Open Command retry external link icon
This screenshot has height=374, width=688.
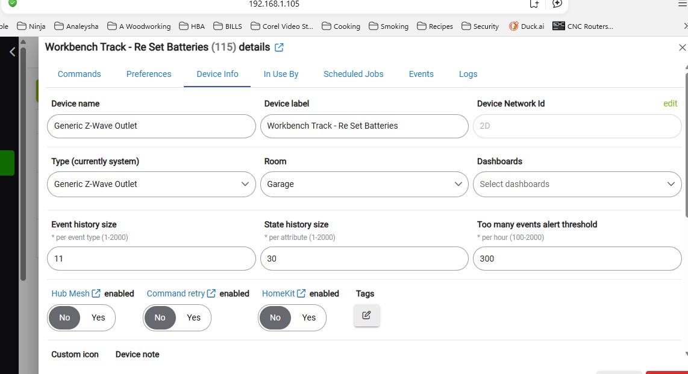(x=211, y=293)
